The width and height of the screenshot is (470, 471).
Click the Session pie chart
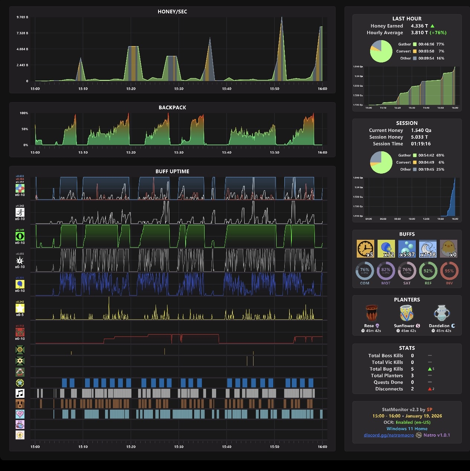point(381,162)
